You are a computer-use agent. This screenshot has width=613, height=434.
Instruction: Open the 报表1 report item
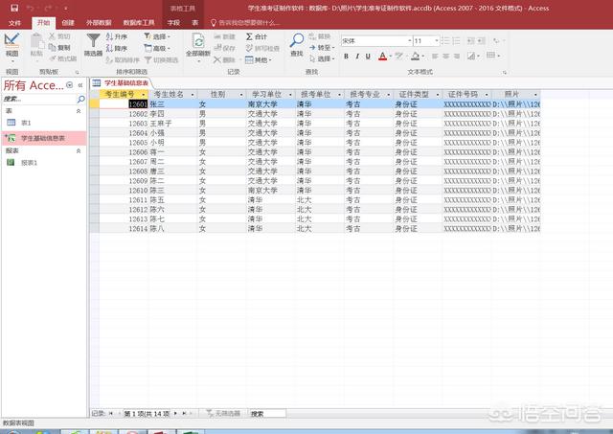(29, 163)
